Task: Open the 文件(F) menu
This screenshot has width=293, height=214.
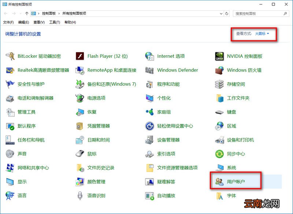Action: click(x=8, y=22)
